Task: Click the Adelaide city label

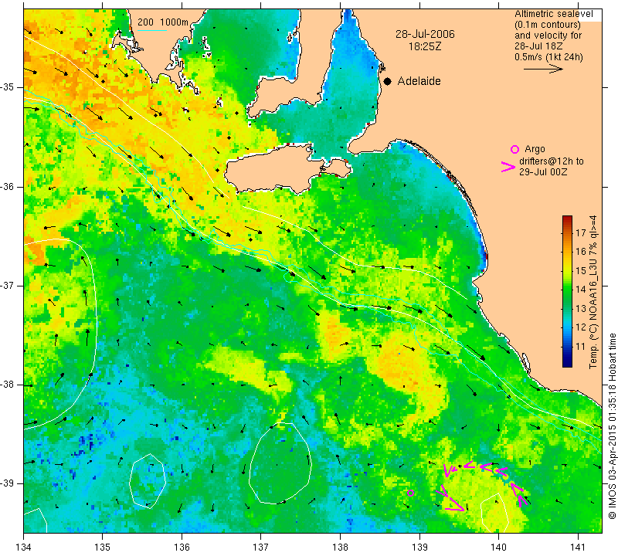Action: (419, 81)
